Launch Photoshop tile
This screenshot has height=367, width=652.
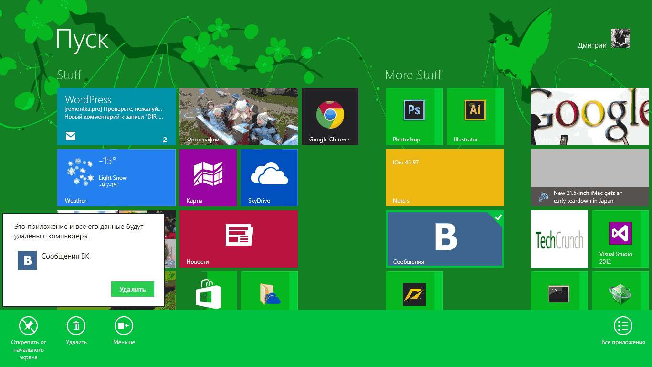[414, 117]
